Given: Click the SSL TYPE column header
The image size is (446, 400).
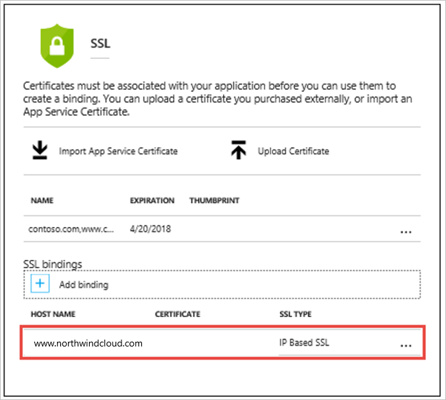Looking at the screenshot, I should 296,314.
